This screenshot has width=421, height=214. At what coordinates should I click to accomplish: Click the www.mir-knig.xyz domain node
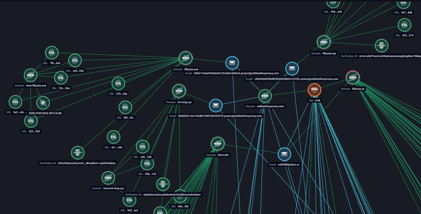108,178
